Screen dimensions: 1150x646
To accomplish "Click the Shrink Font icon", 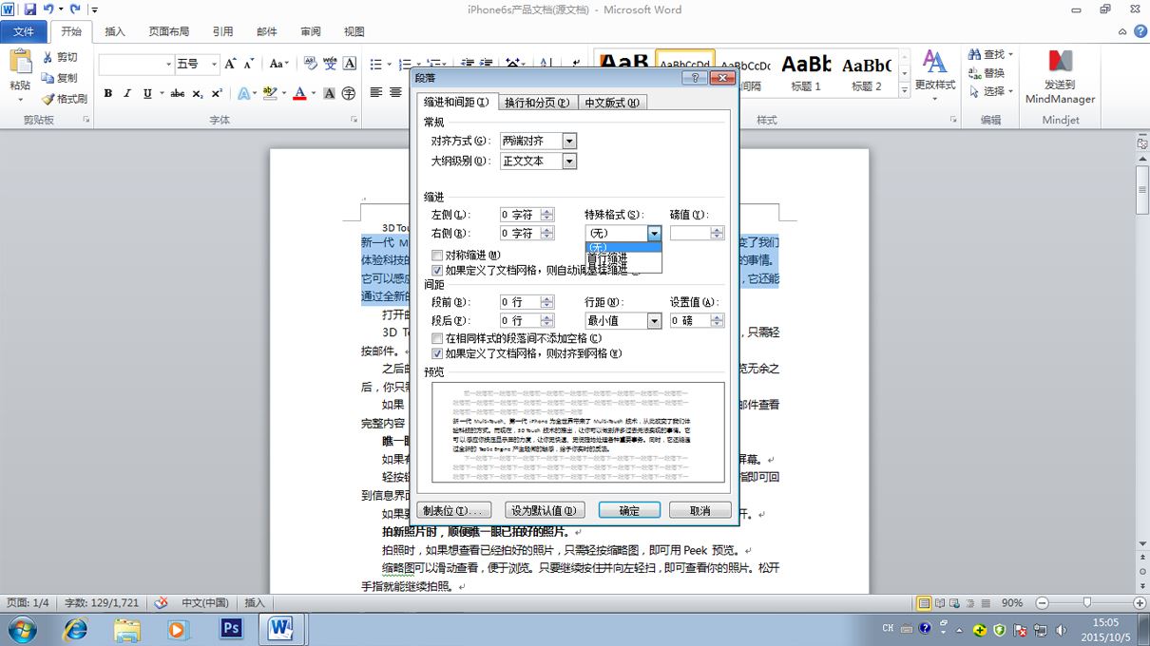I will 250,64.
